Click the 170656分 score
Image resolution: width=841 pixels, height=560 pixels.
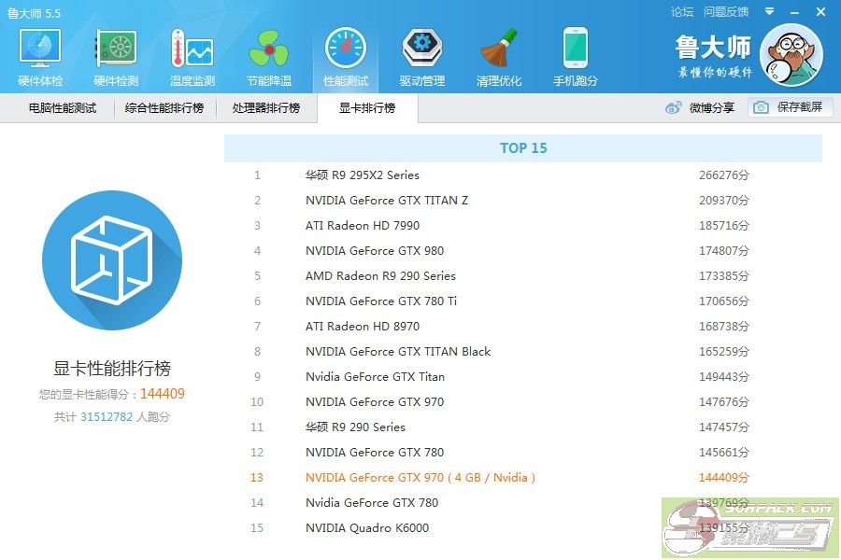(x=724, y=301)
